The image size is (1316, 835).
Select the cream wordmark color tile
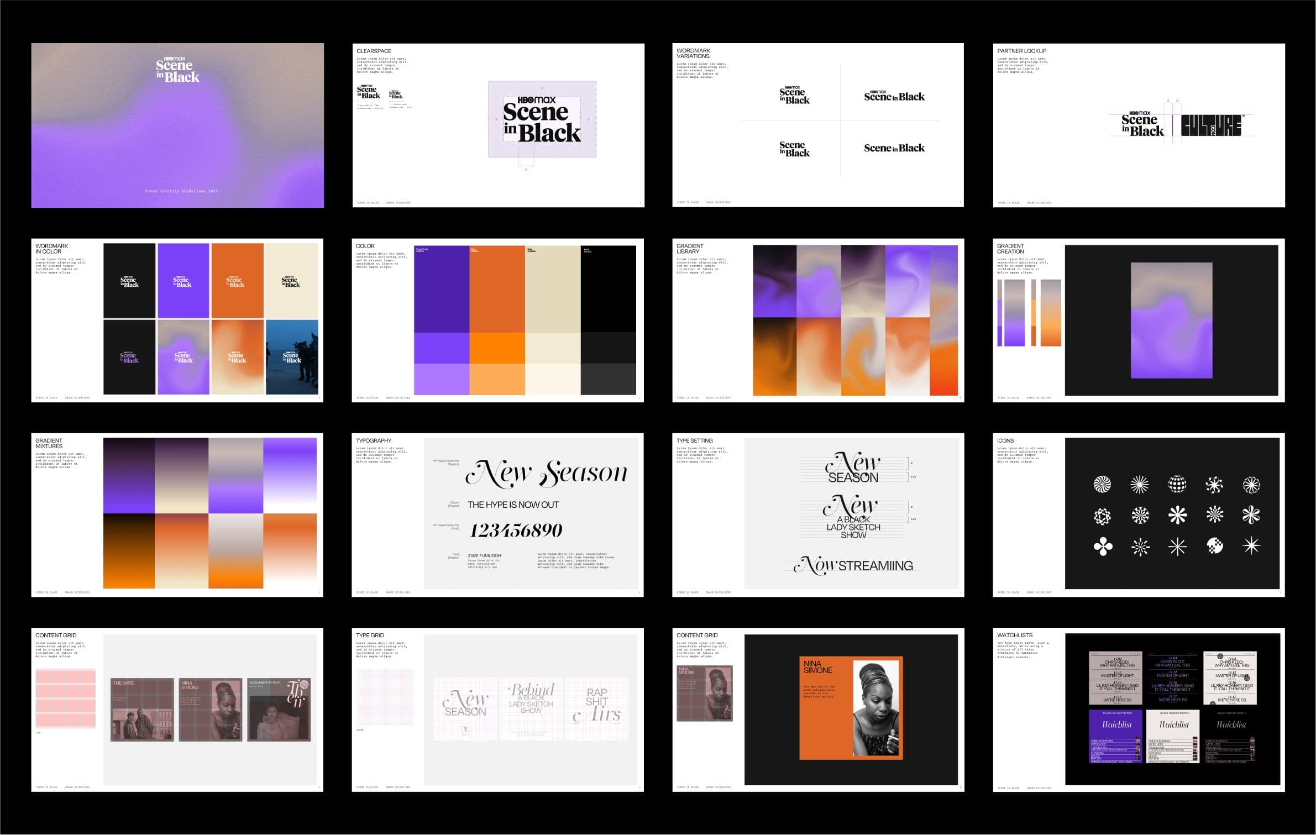[x=292, y=281]
